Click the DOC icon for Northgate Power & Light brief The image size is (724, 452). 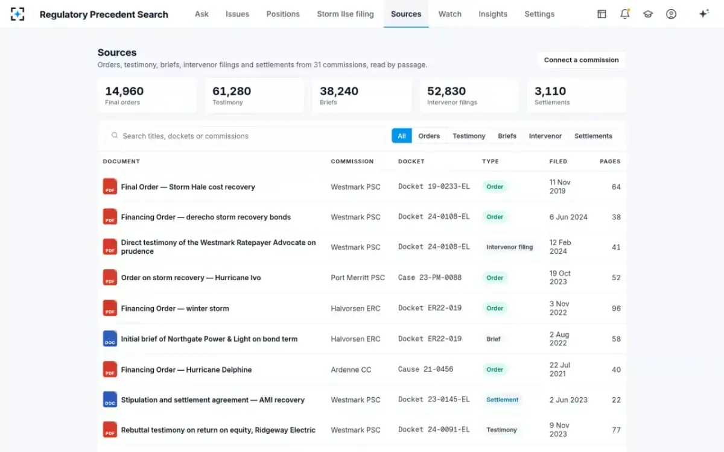[x=110, y=339]
